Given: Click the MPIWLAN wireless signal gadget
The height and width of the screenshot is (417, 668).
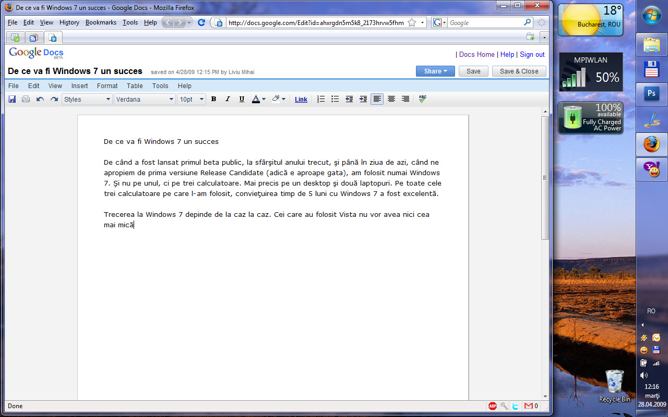Looking at the screenshot, I should coord(590,72).
